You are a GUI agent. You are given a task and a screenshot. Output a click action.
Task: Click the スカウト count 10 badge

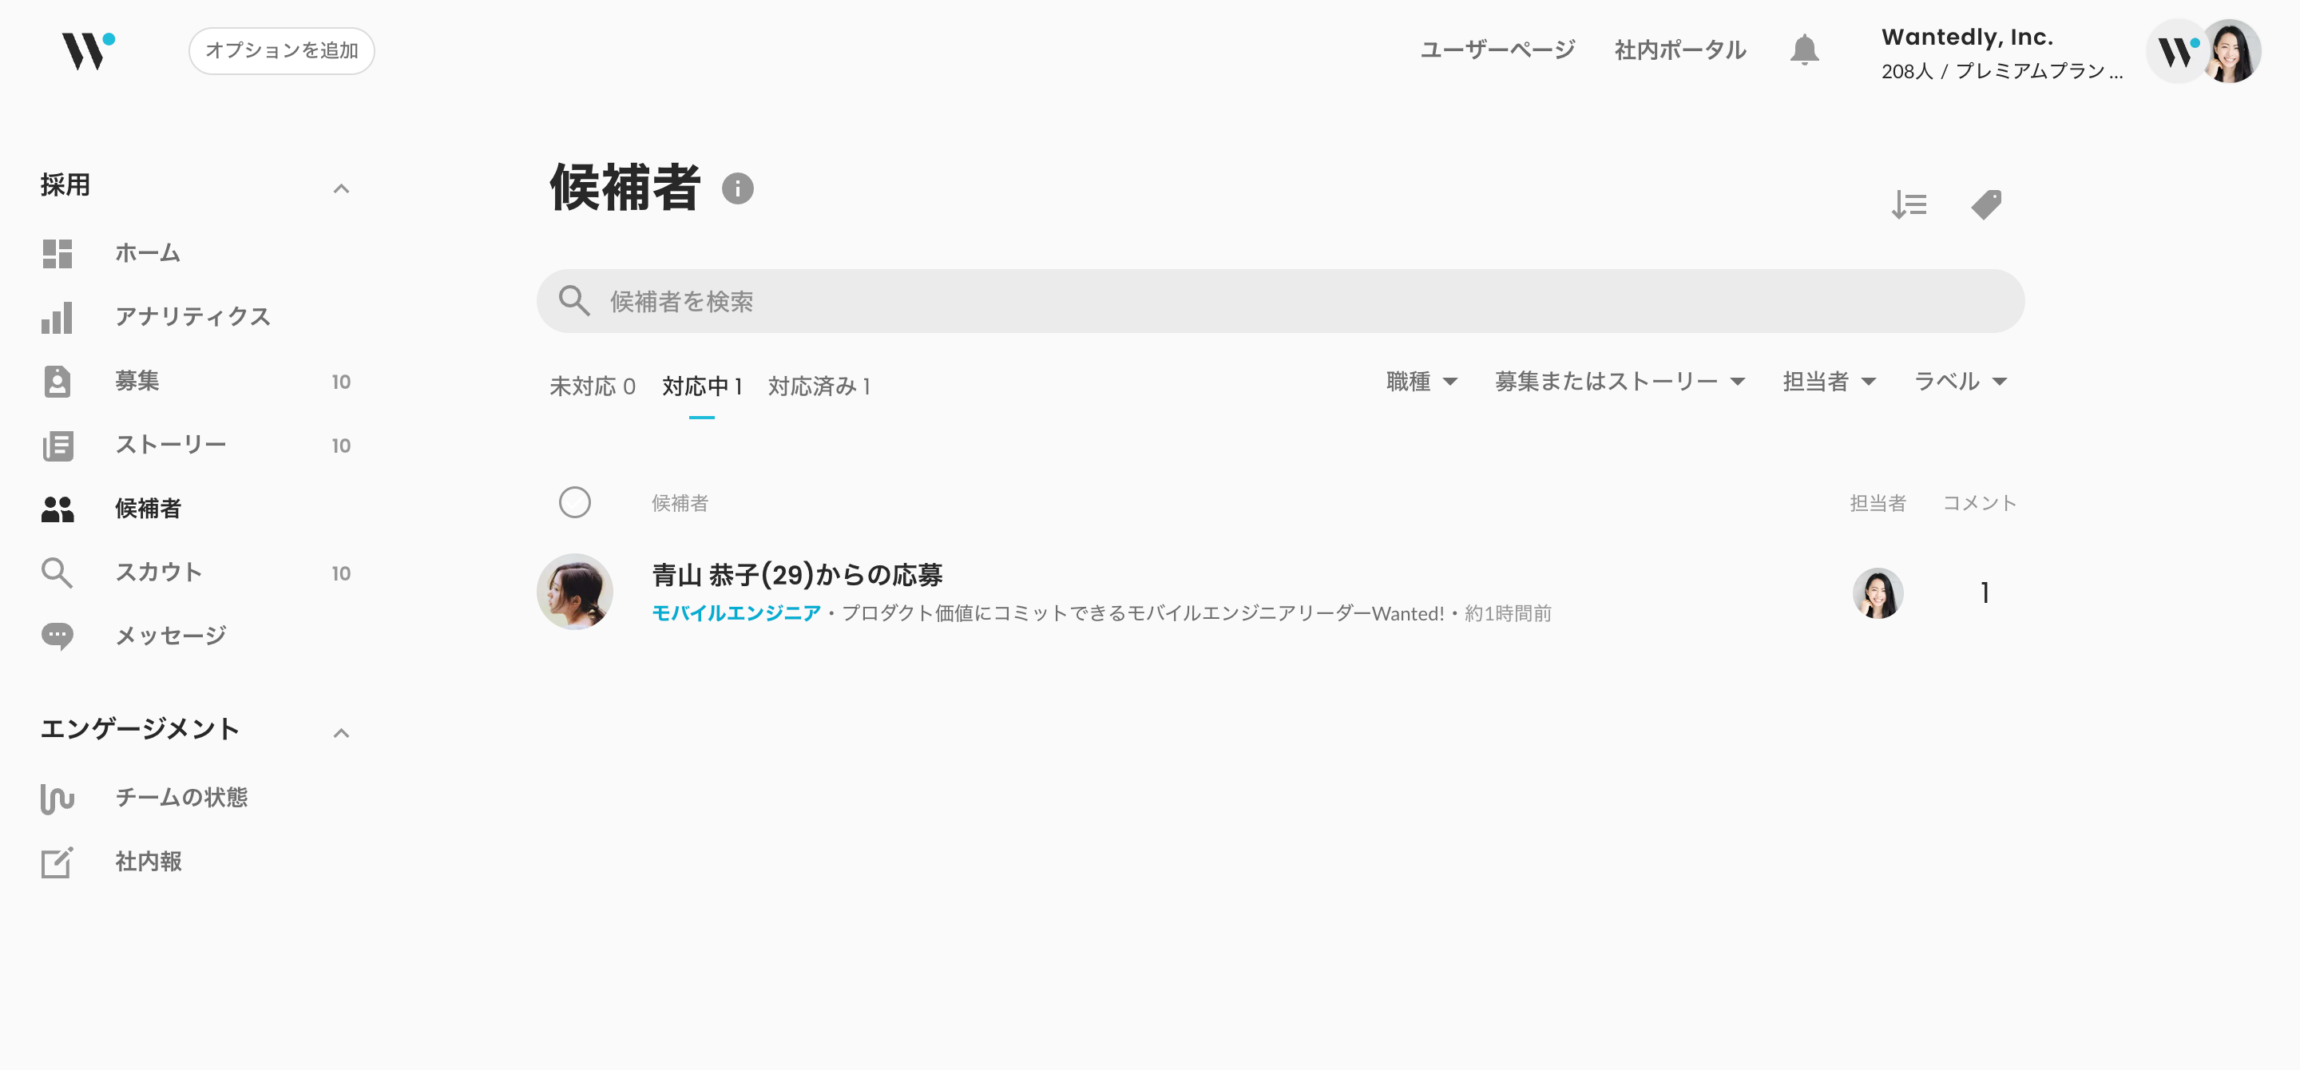[341, 574]
